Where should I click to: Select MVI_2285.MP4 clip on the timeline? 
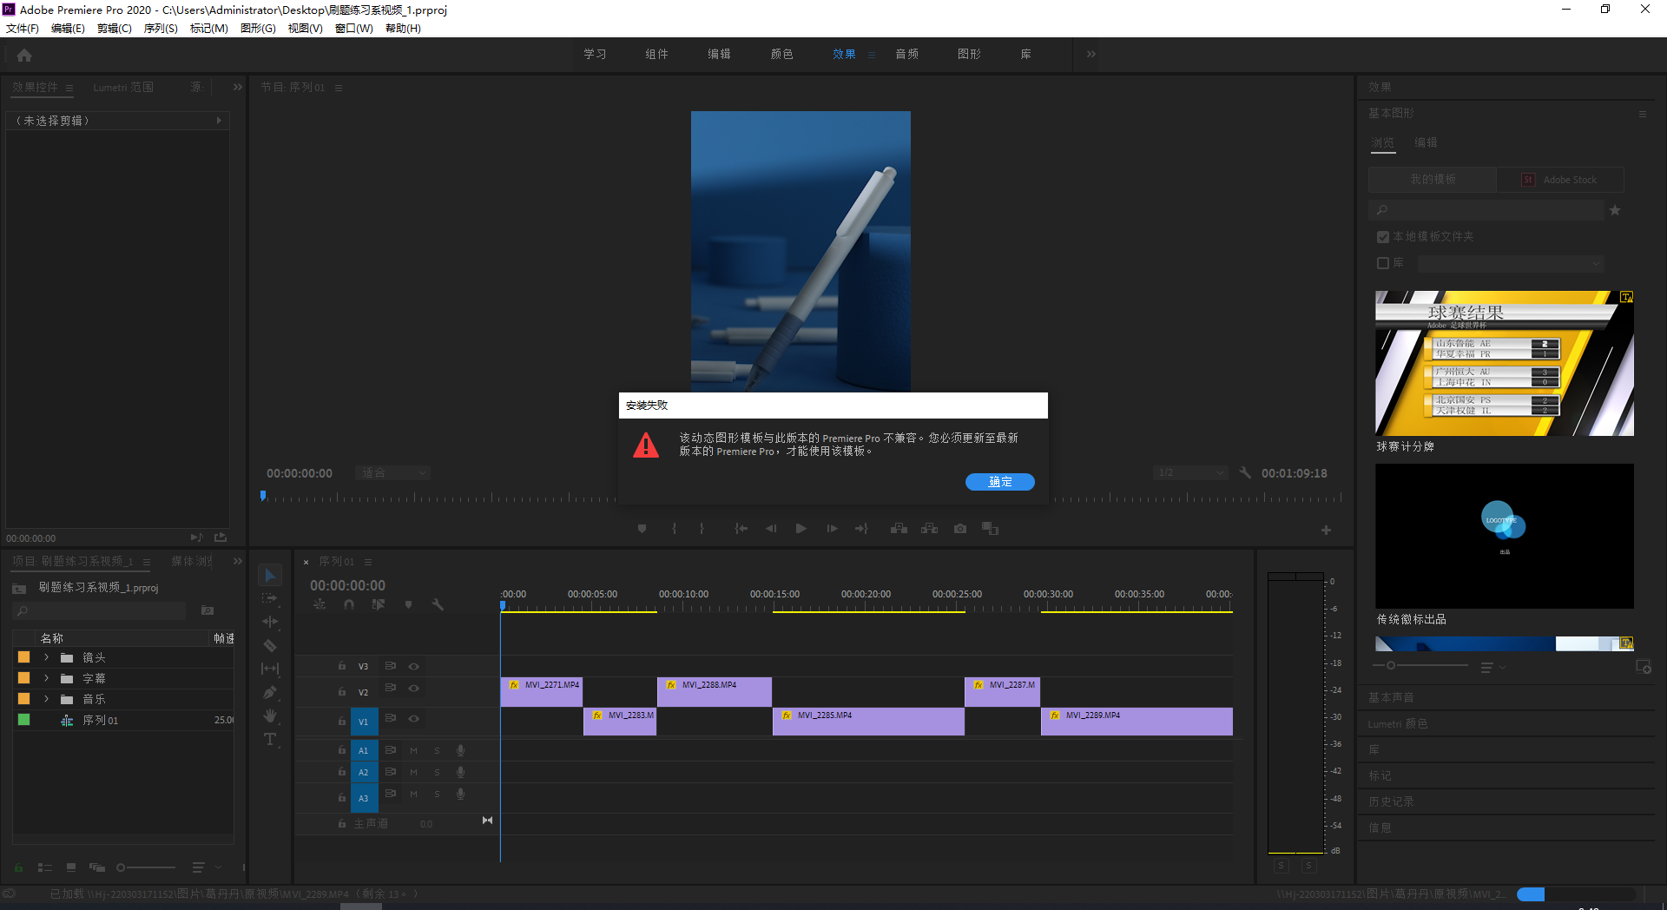pyautogui.click(x=868, y=722)
